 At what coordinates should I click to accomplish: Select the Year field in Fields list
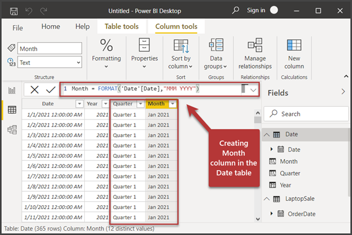click(285, 185)
